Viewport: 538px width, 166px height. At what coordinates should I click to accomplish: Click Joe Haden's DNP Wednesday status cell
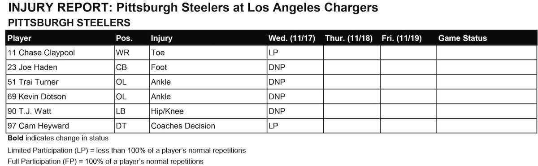295,67
